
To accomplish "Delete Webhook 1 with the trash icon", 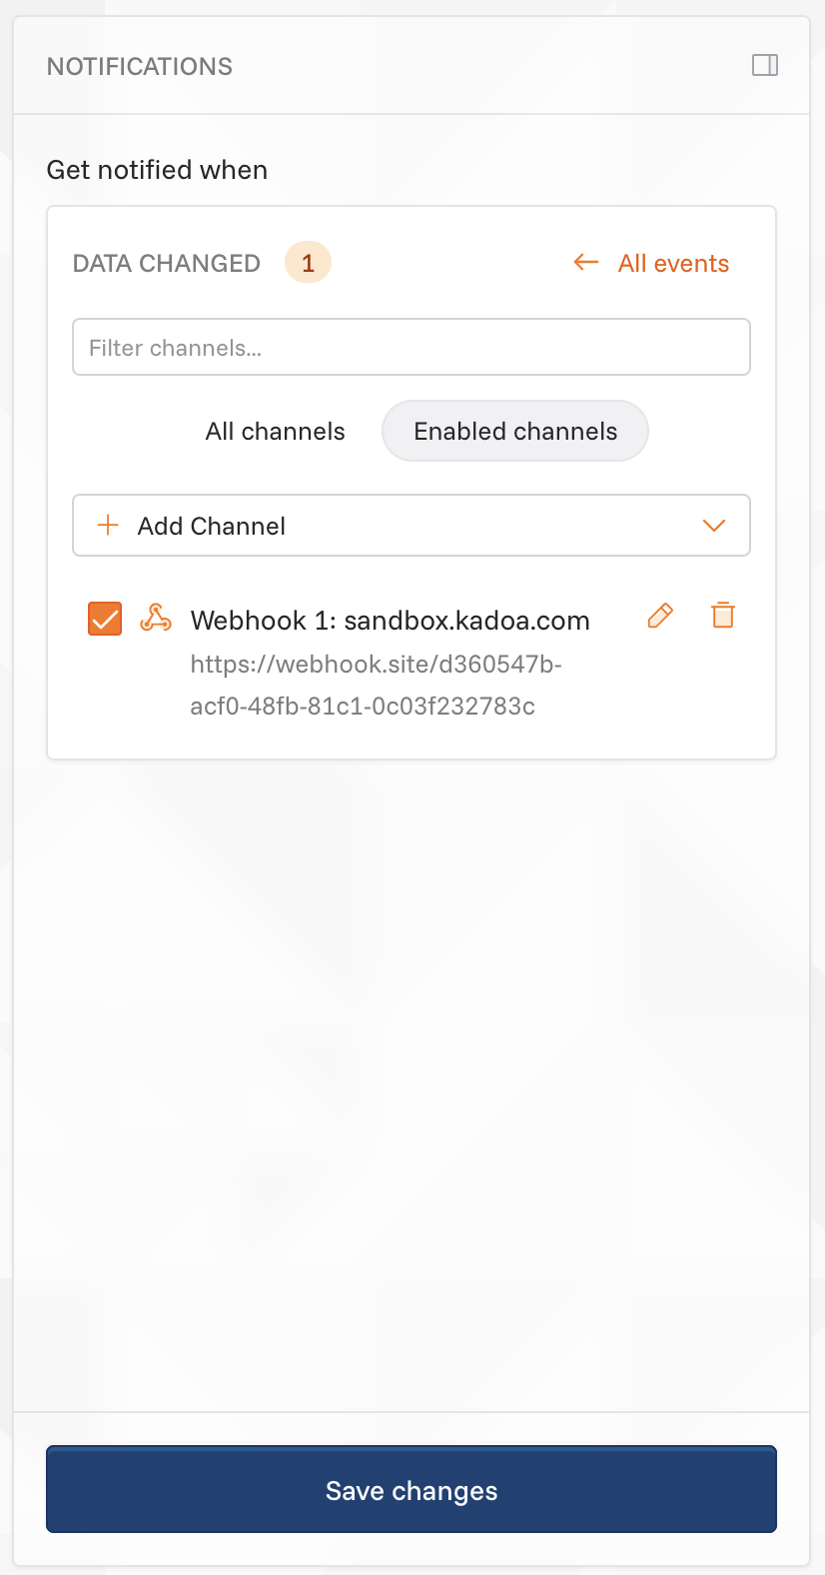I will (723, 615).
